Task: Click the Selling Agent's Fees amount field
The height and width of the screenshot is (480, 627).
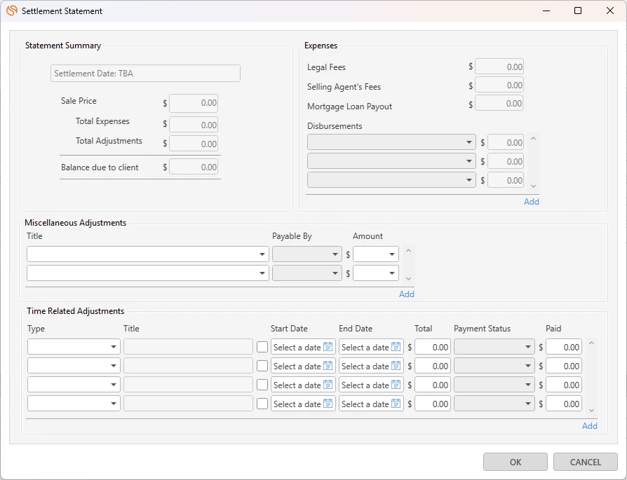Action: [499, 85]
